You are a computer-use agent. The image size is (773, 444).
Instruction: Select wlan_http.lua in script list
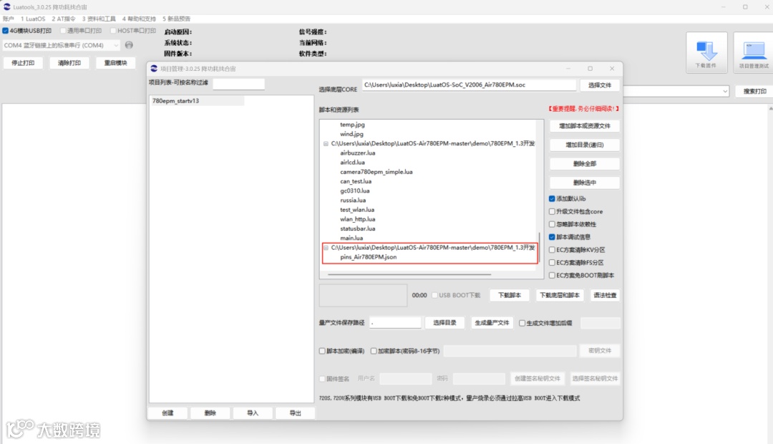click(357, 220)
